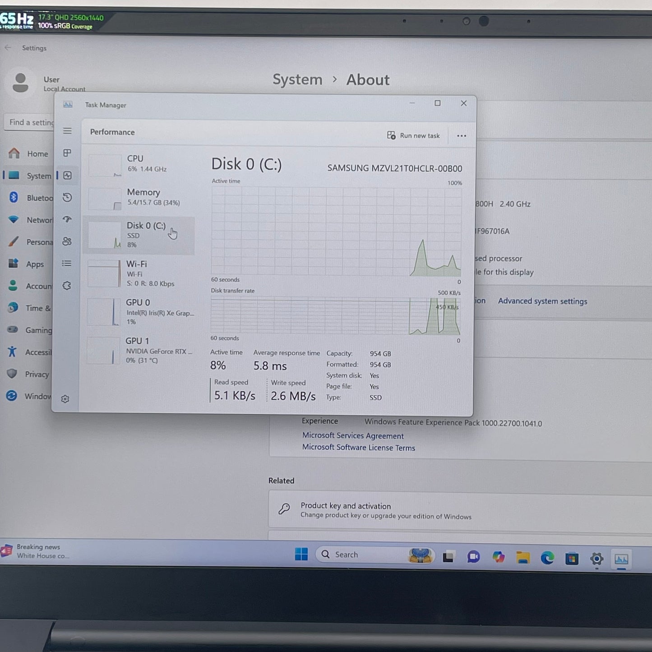Open the Task Manager navigation hamburger menu

67,131
